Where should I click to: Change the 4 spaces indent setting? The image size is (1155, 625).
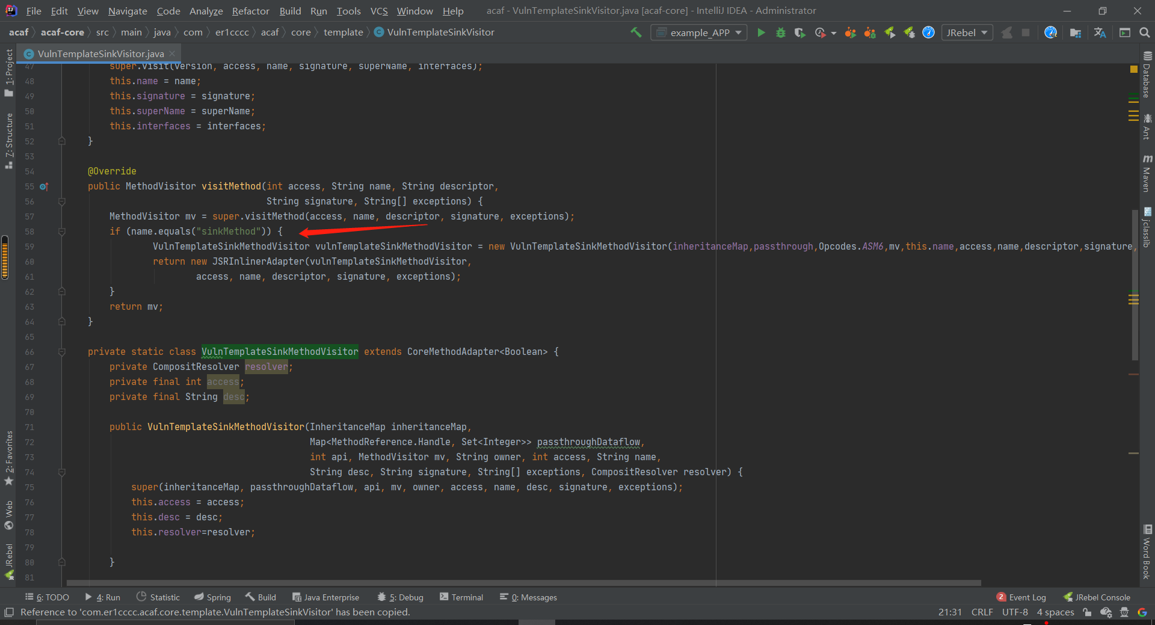point(1055,612)
